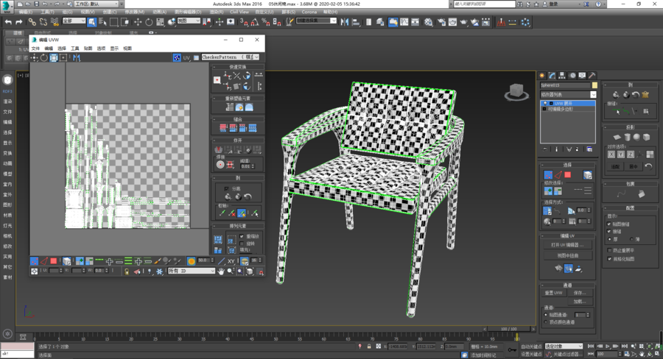Select the 薄 radio button
Viewport: 663px width, 359px height.
[631, 239]
